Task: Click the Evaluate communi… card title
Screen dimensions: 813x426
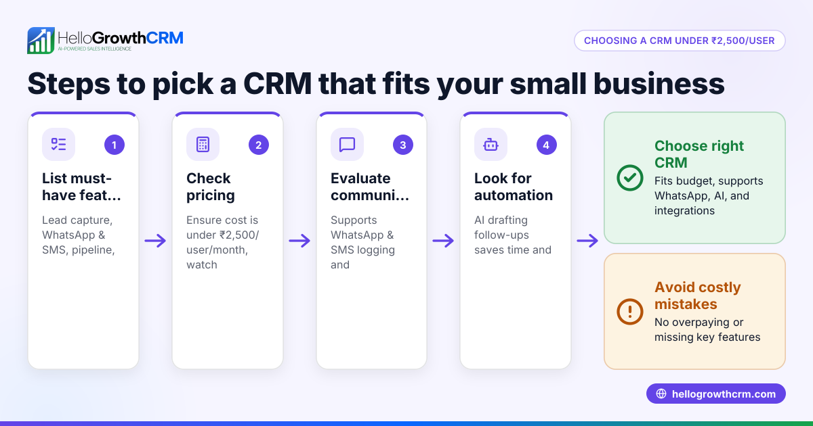Action: pyautogui.click(x=370, y=187)
